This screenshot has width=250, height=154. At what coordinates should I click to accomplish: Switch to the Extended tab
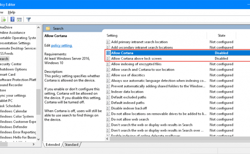coord(53,145)
